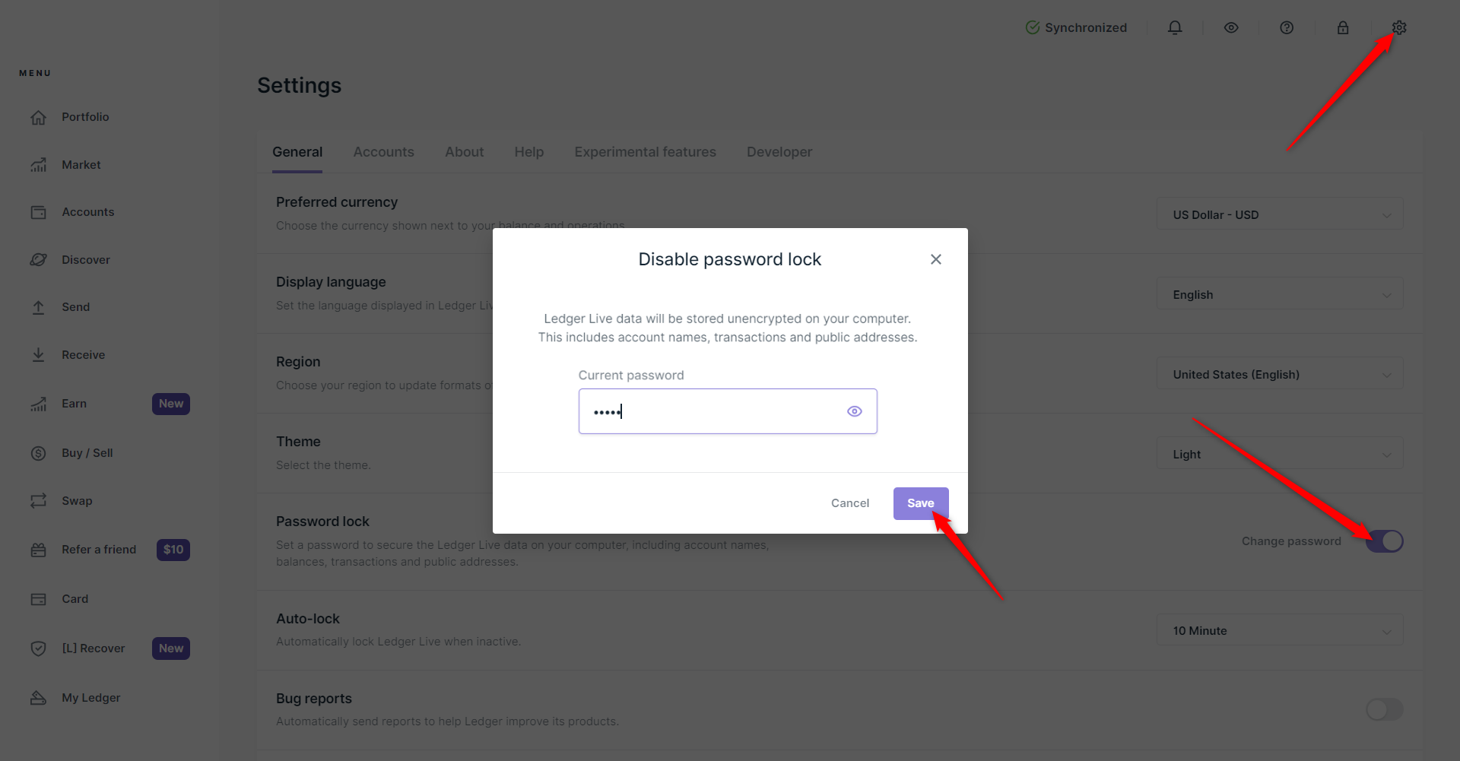Hide balances with the top-bar eye icon
1460x761 pixels.
(1231, 28)
